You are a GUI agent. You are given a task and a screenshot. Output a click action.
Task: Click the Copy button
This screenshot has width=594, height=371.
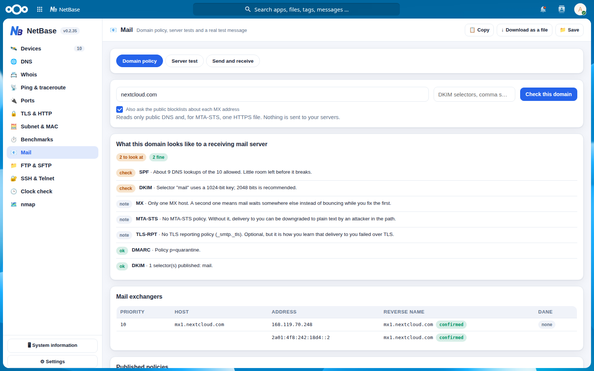(x=479, y=30)
